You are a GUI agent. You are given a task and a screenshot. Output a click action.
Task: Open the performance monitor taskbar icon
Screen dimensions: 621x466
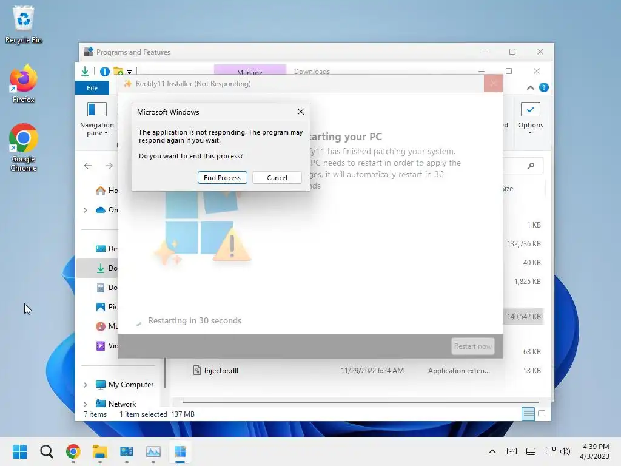(153, 451)
